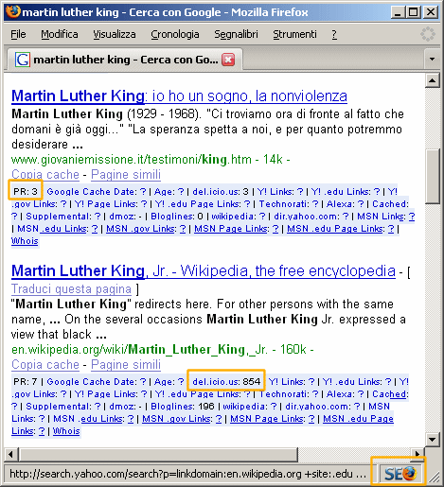Viewport: 444px width, 487px height.
Task: Click Whois link in Wikipedia result
Action: click(x=66, y=431)
